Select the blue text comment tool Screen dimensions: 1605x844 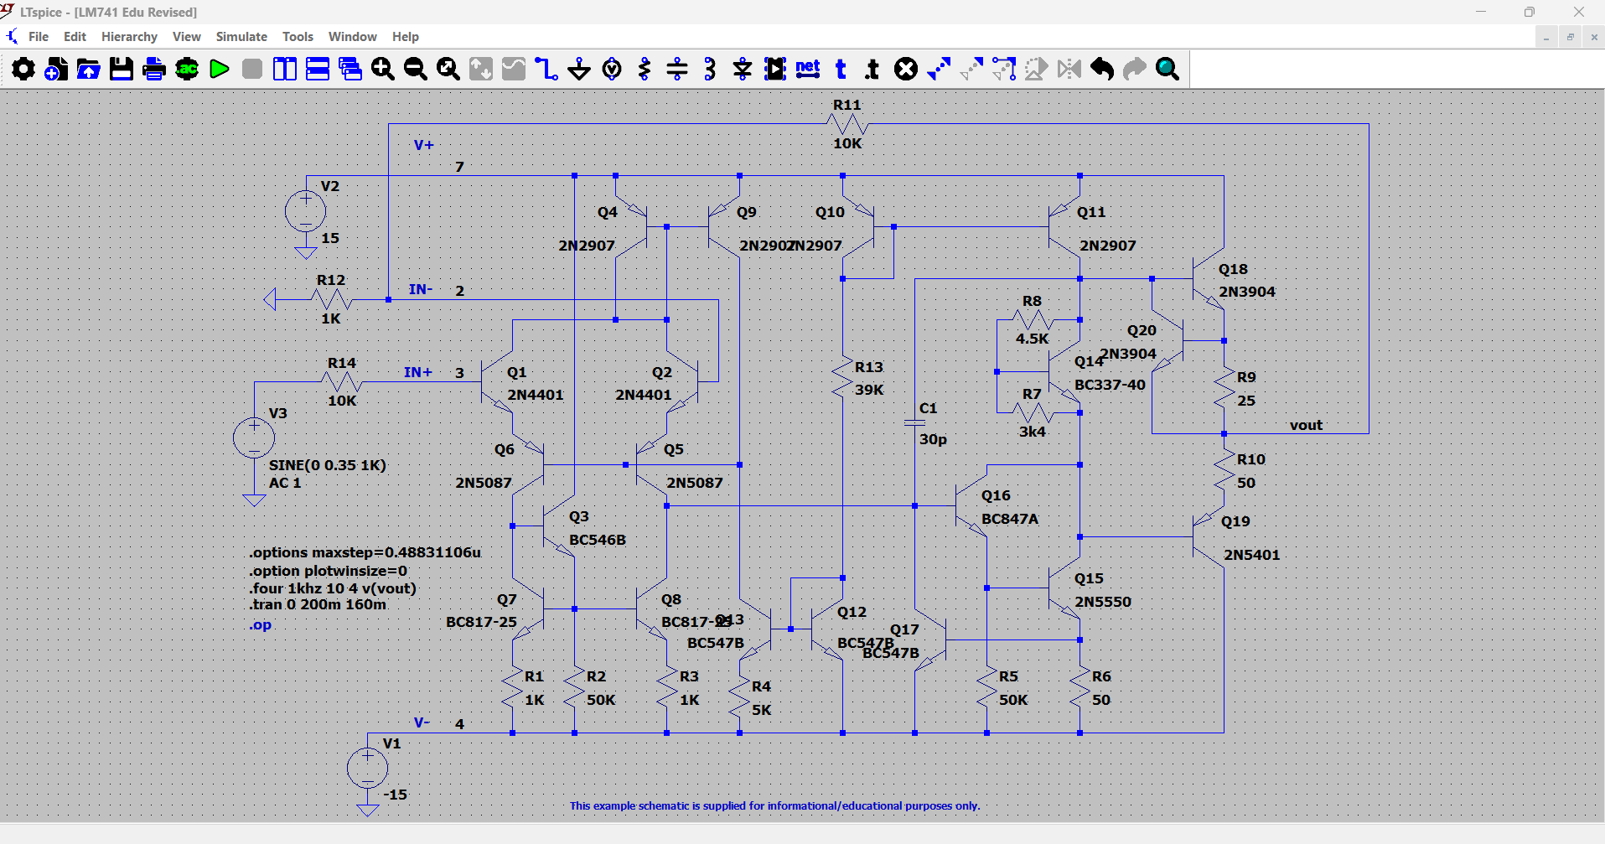pyautogui.click(x=841, y=69)
